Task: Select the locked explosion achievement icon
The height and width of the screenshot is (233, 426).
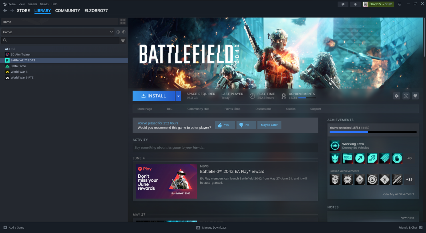Action: (x=347, y=179)
